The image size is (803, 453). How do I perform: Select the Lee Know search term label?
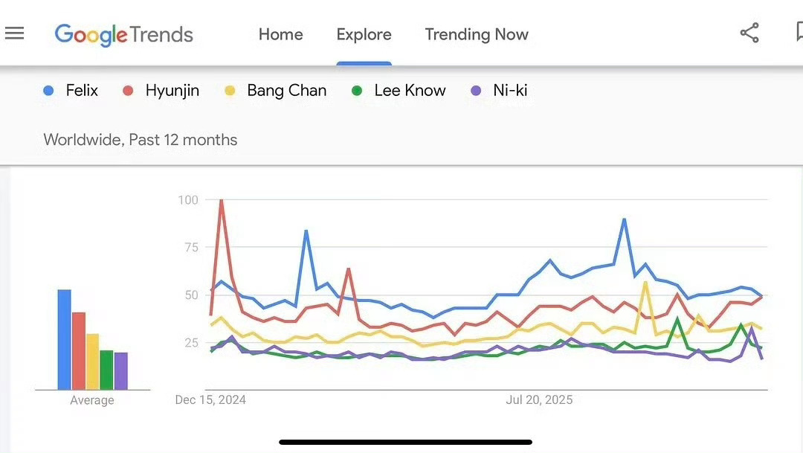tap(410, 90)
